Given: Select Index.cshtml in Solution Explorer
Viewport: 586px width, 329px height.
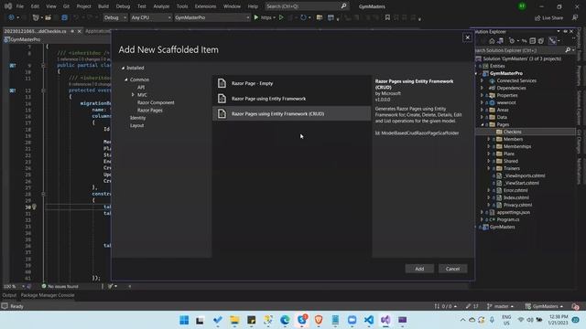Looking at the screenshot, I should click(x=515, y=197).
